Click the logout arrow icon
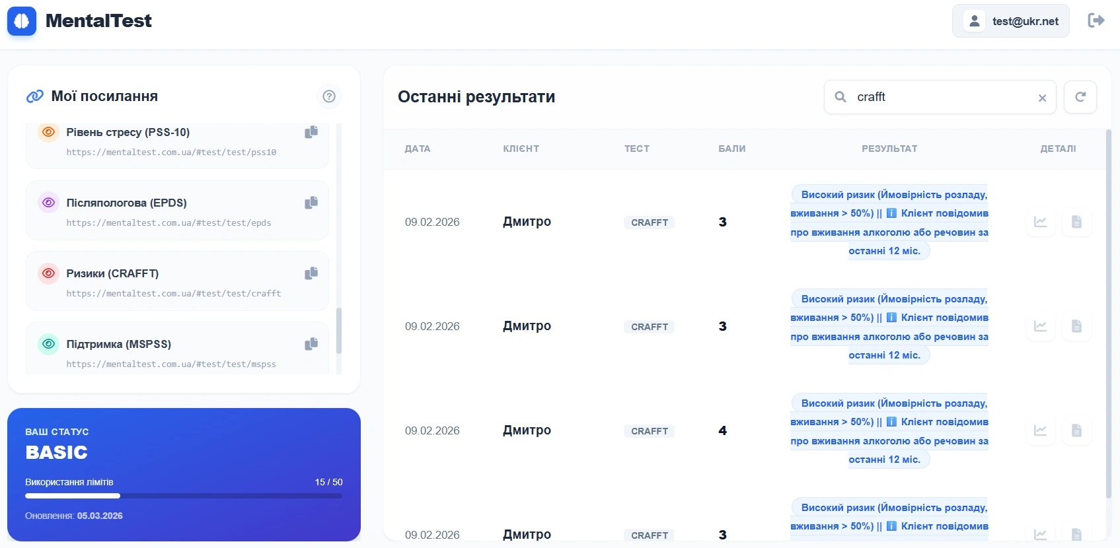Screen dimensions: 1120x548 tap(1096, 20)
